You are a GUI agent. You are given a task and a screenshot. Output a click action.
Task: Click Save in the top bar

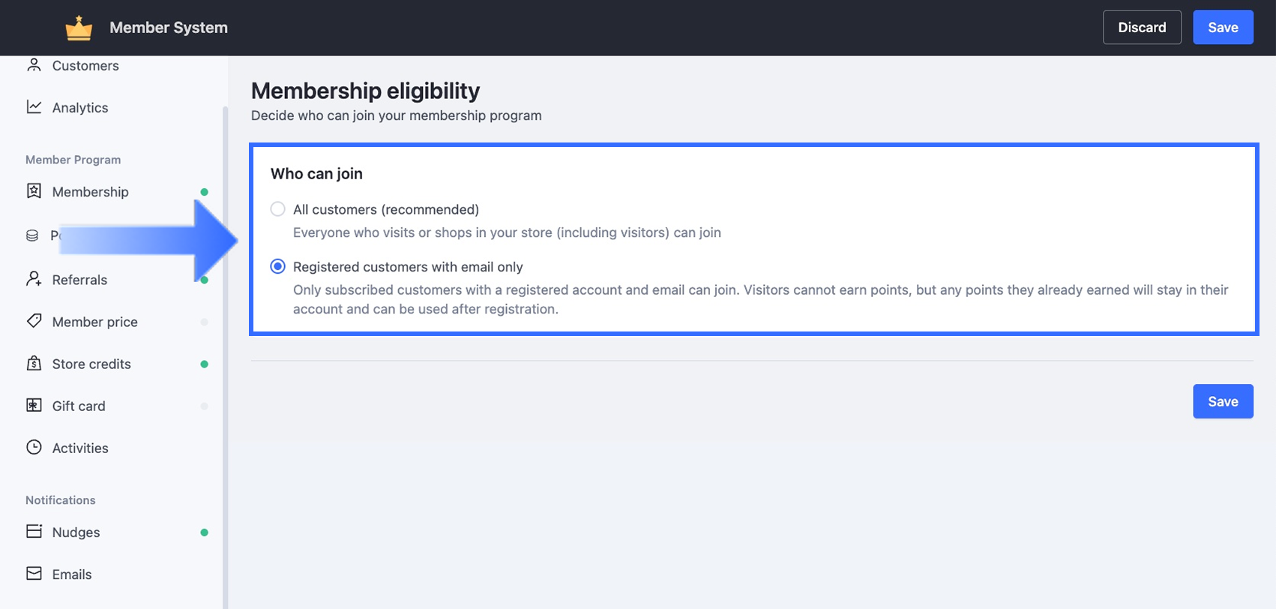pos(1223,28)
